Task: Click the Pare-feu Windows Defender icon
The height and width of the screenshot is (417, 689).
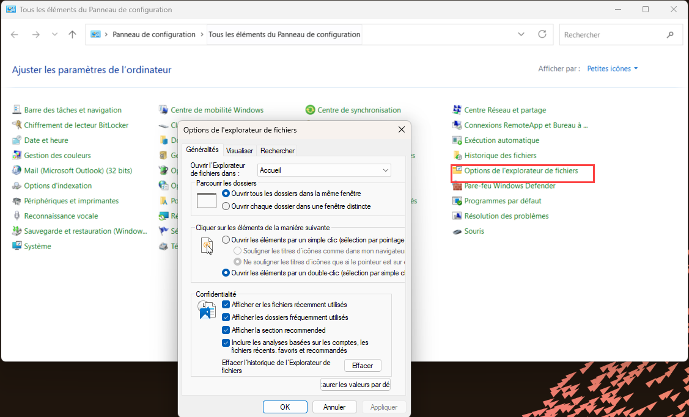Action: (457, 186)
